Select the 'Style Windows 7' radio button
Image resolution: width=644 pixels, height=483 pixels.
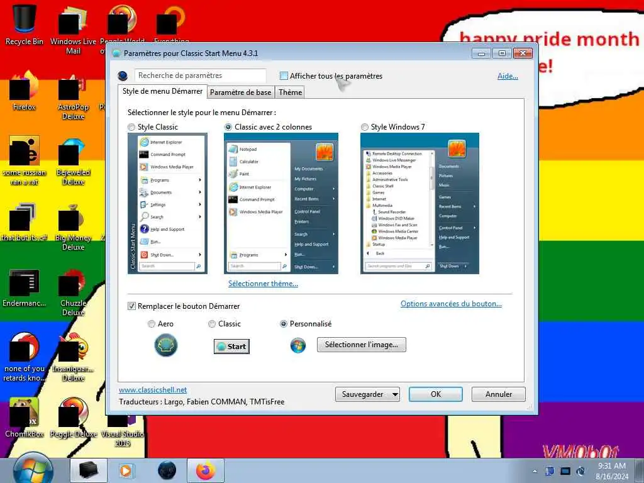pyautogui.click(x=365, y=127)
